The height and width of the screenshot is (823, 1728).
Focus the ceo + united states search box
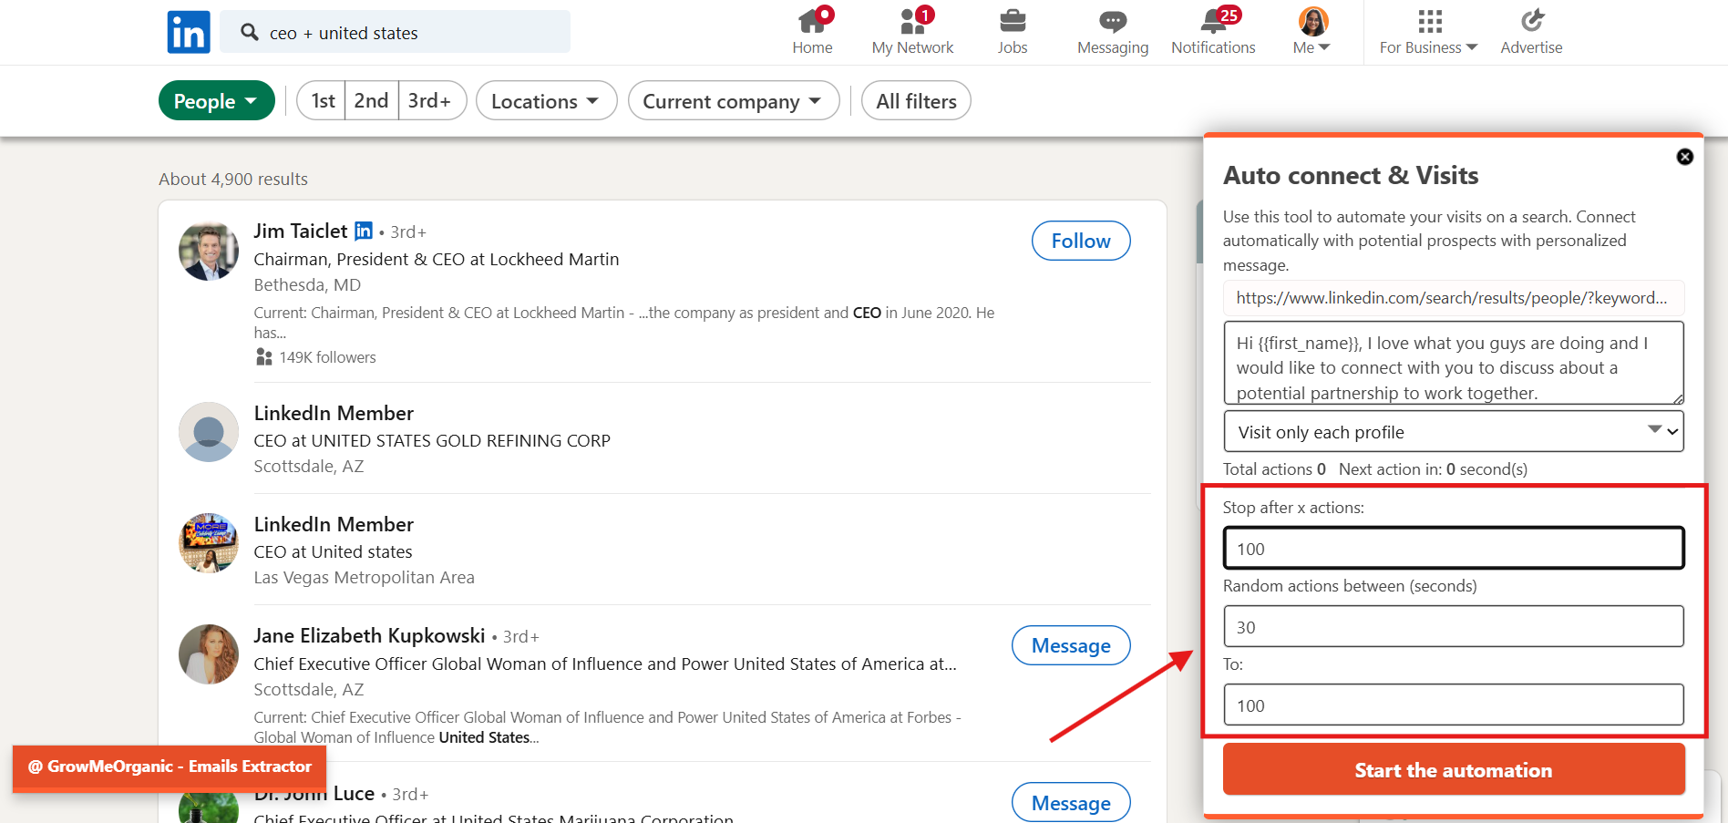pyautogui.click(x=395, y=32)
